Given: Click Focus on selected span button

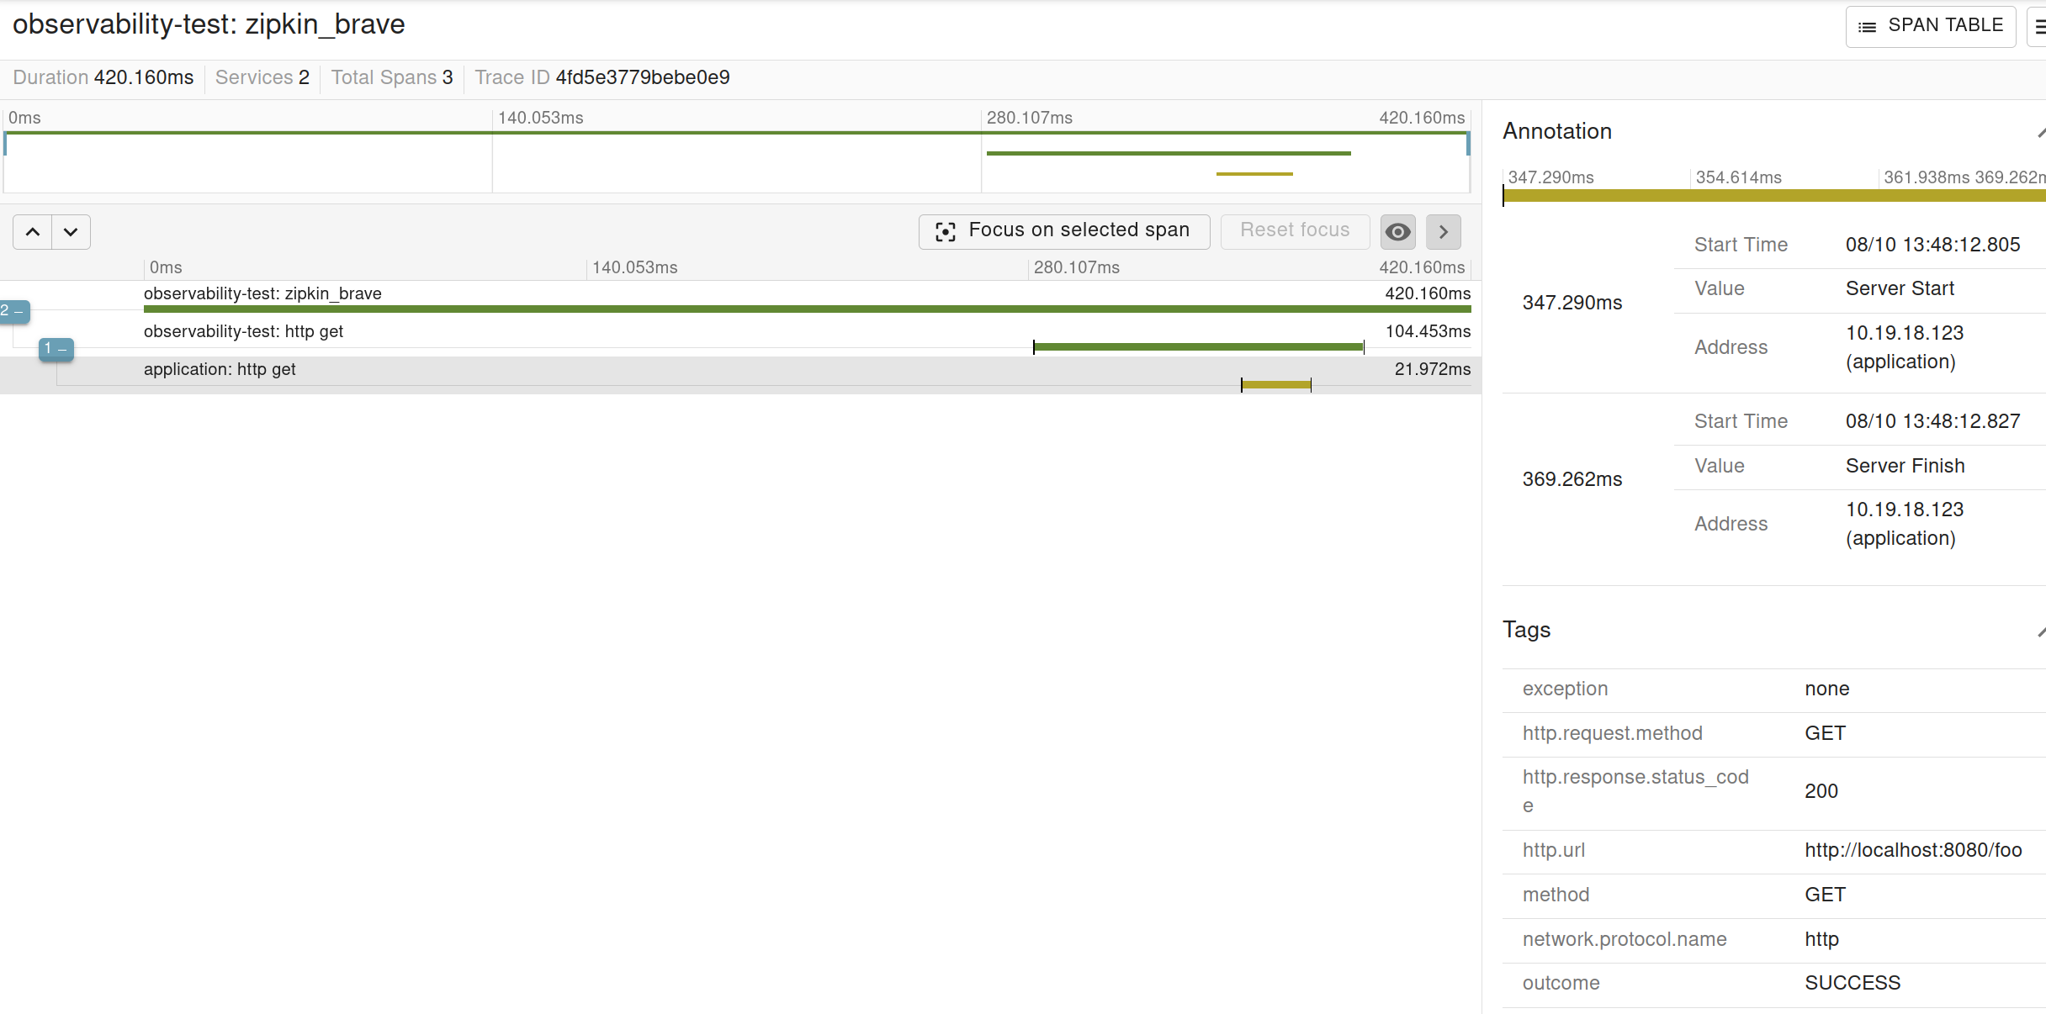Looking at the screenshot, I should coord(1063,231).
